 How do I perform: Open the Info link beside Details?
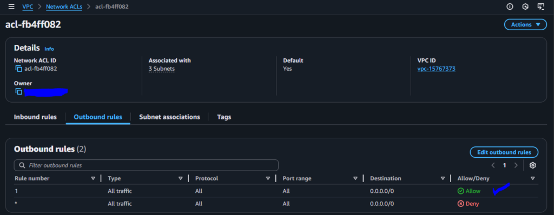(49, 49)
